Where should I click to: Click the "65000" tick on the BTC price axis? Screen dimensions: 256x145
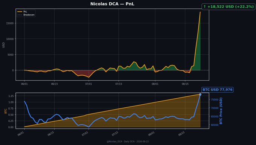pos(215,117)
